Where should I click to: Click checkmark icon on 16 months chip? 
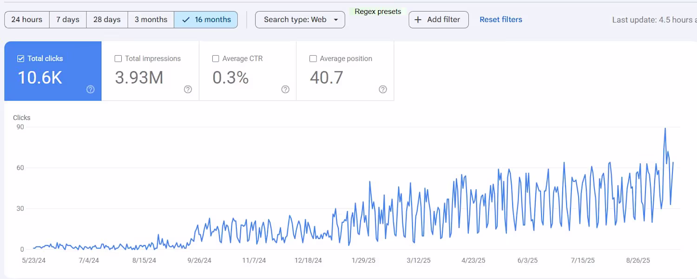186,19
